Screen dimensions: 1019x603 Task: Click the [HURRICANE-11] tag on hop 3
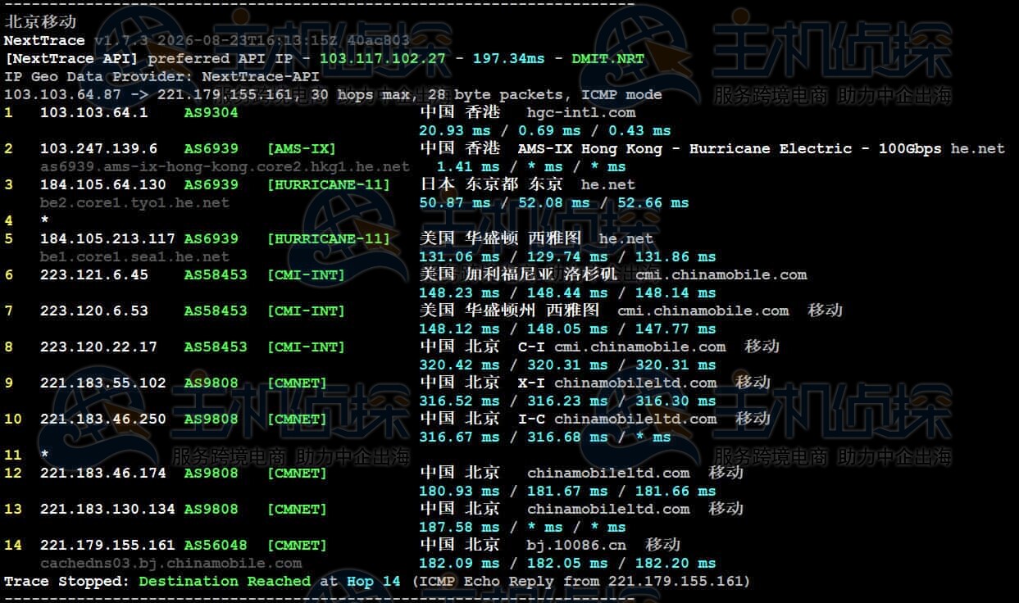pos(329,184)
